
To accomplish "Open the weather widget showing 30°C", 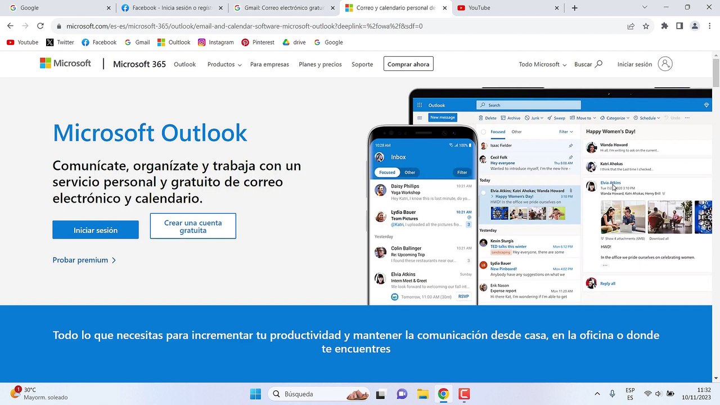I will (38, 393).
